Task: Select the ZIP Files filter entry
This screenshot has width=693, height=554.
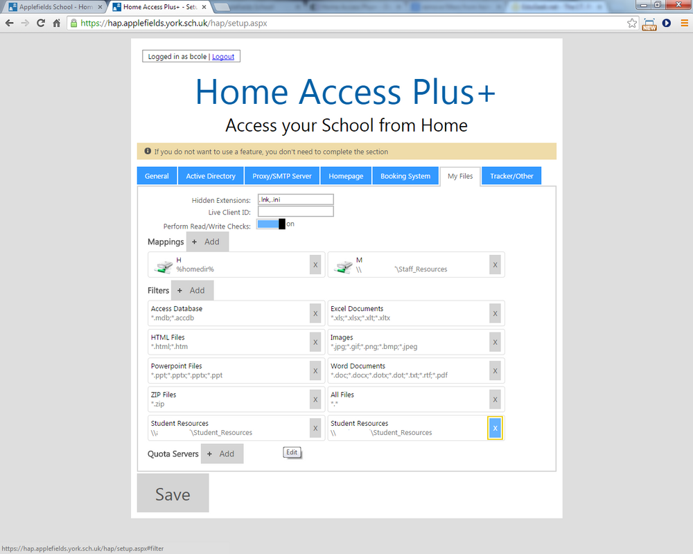Action: 236,400
